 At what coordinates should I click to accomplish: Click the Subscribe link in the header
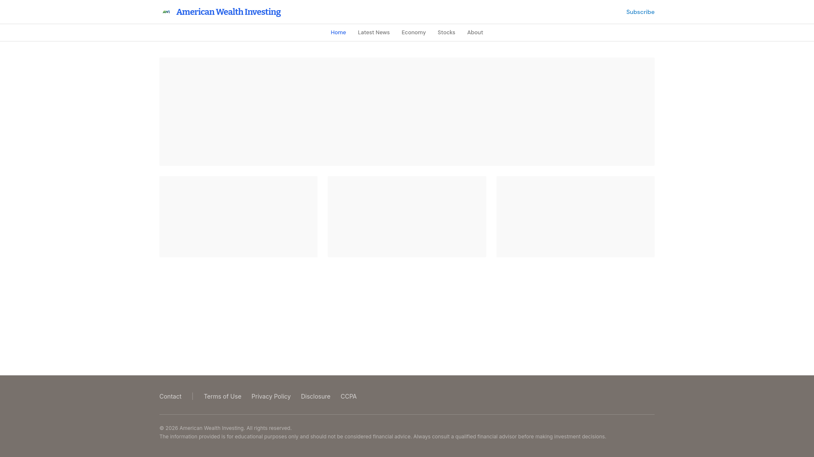(640, 12)
